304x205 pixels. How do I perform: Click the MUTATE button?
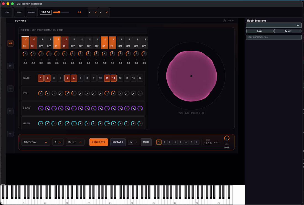click(118, 142)
